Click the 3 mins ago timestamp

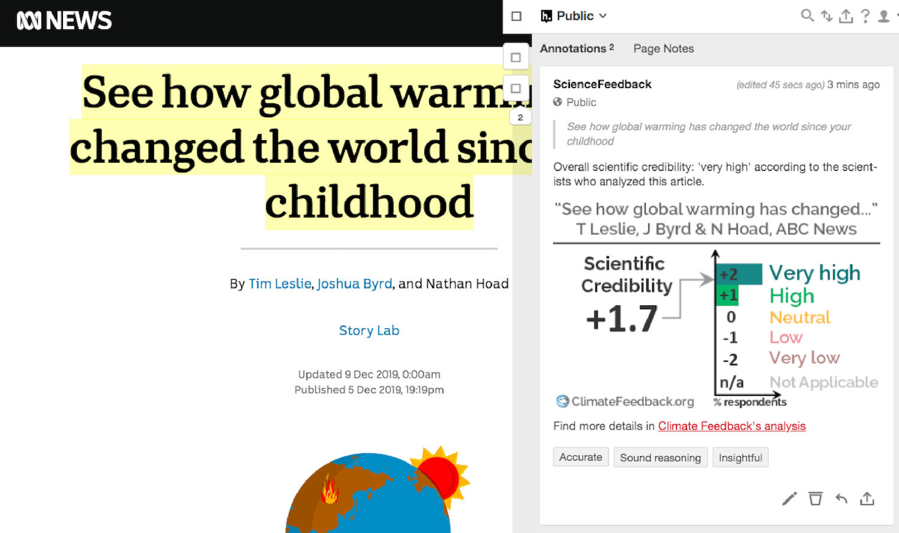coord(853,84)
